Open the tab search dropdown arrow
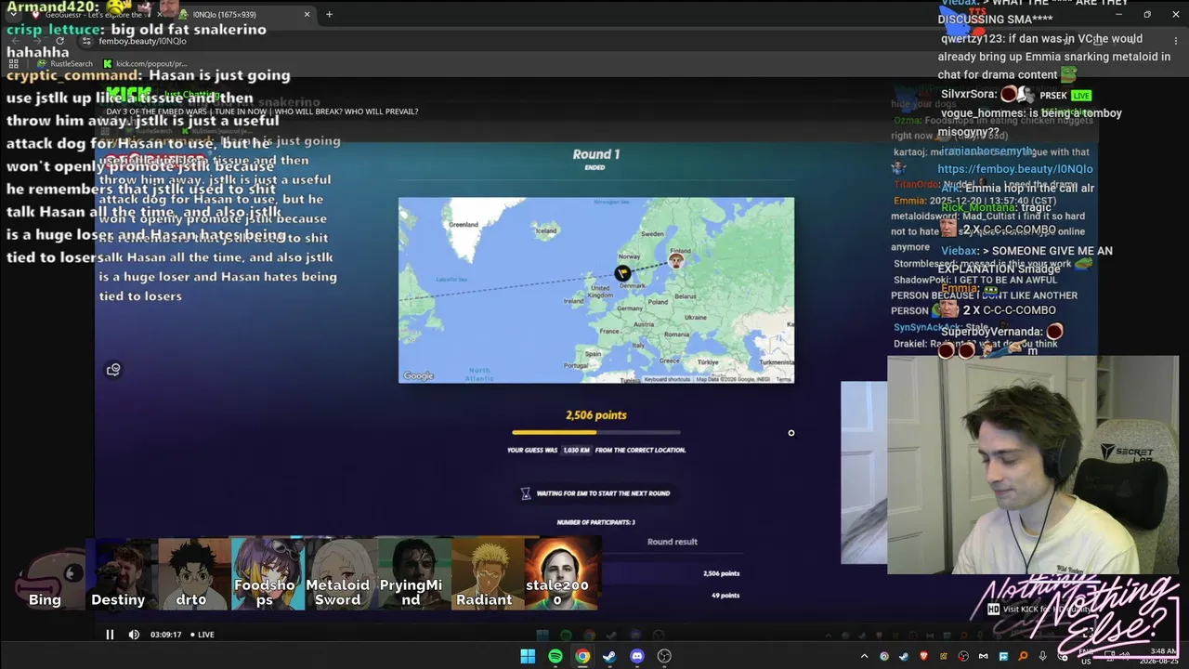1189x669 pixels. [x=13, y=15]
